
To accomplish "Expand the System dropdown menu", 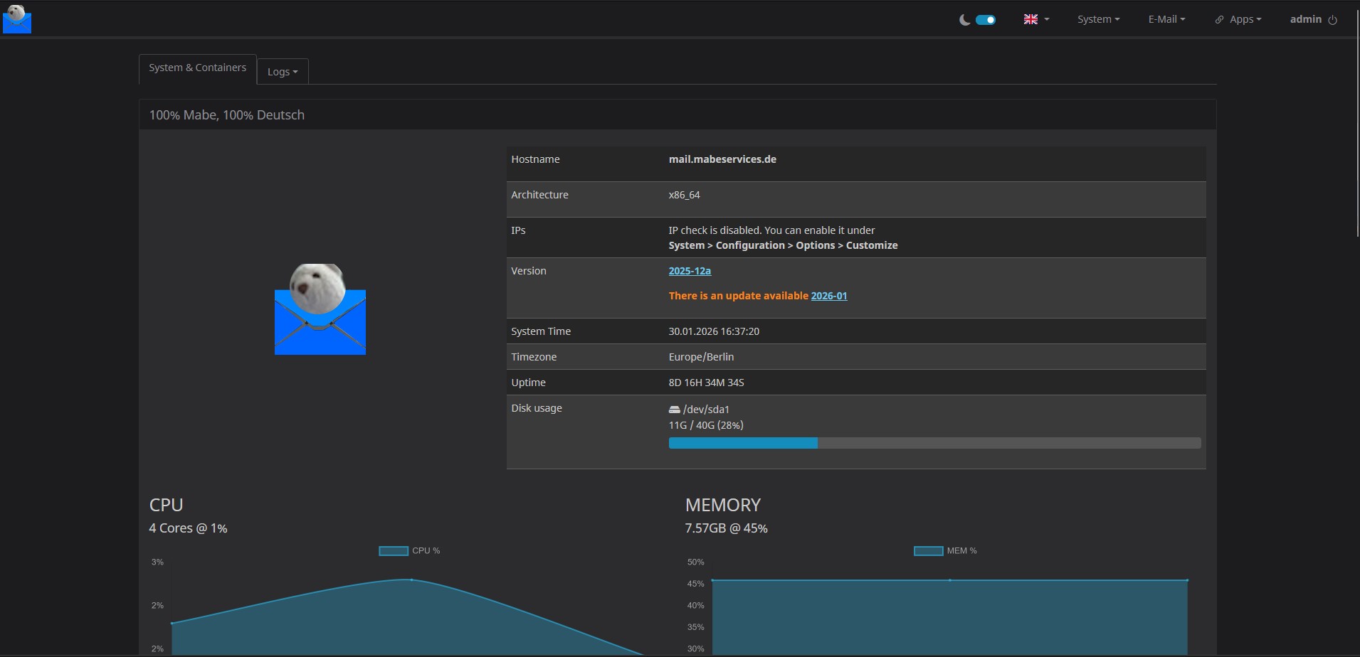I will [x=1098, y=19].
